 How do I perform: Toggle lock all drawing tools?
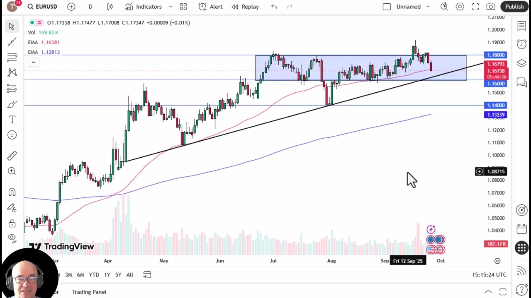[12, 224]
